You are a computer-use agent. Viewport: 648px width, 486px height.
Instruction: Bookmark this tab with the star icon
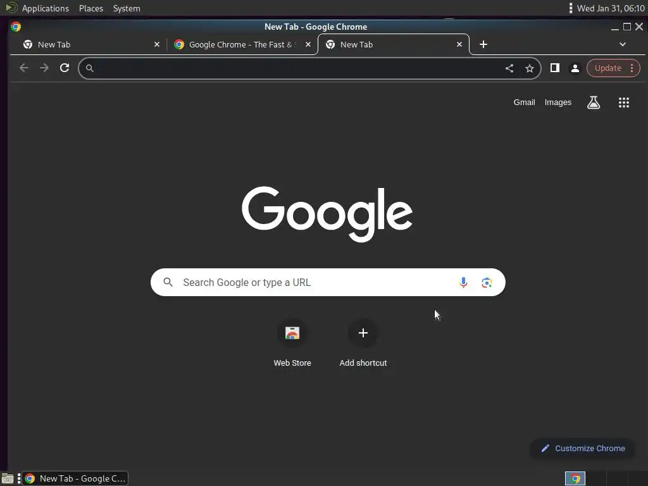click(x=530, y=68)
